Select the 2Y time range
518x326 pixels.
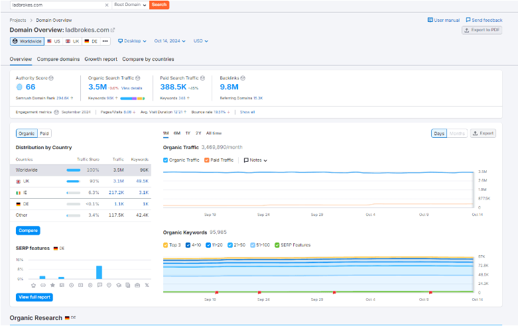coord(198,133)
